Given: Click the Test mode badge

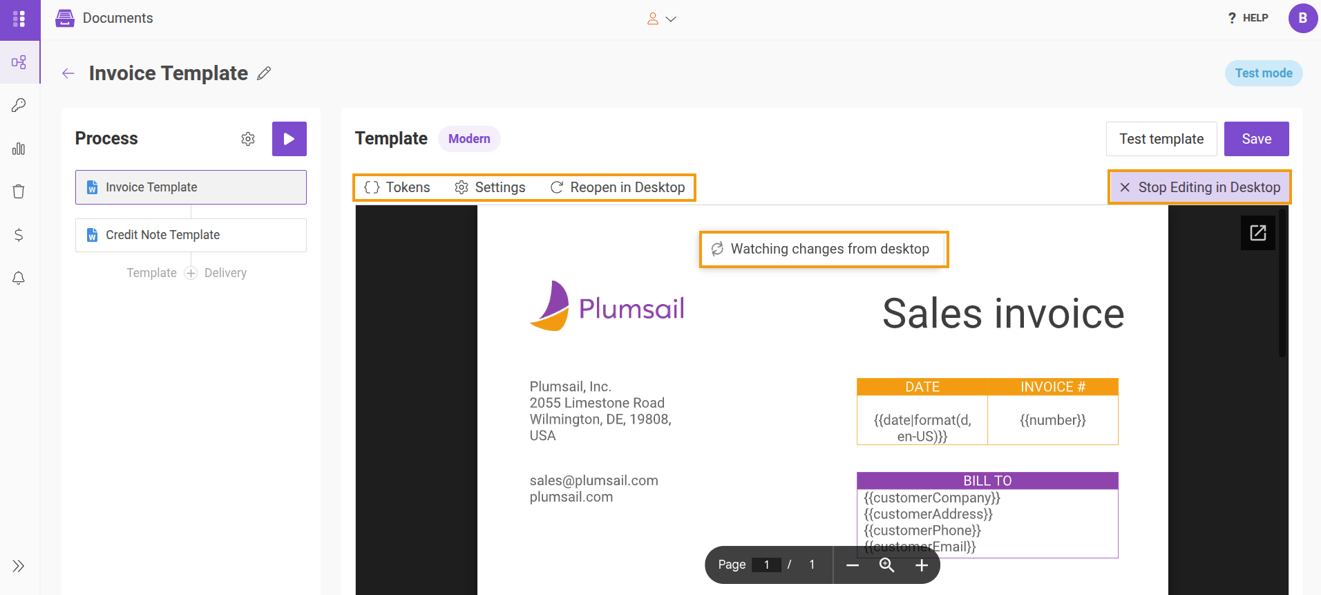Looking at the screenshot, I should click(1264, 73).
